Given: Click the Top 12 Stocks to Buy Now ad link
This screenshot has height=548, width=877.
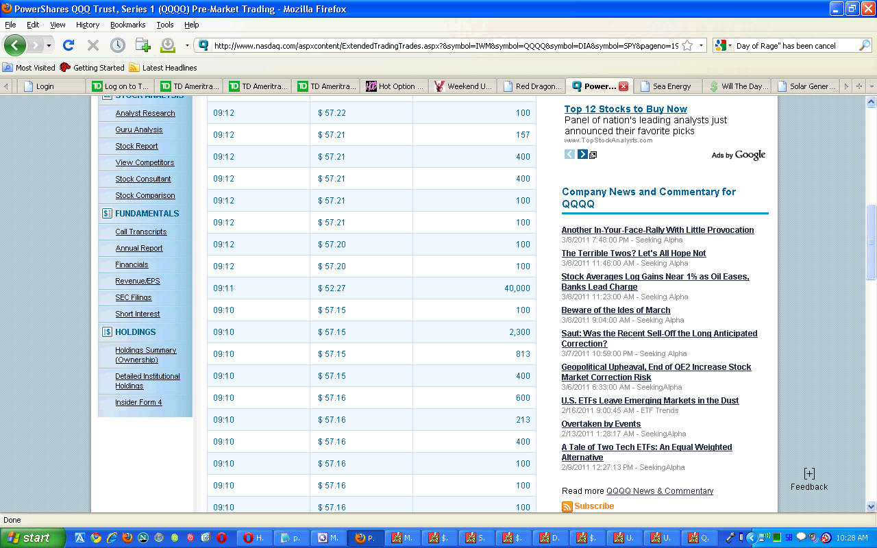Looking at the screenshot, I should [x=626, y=109].
